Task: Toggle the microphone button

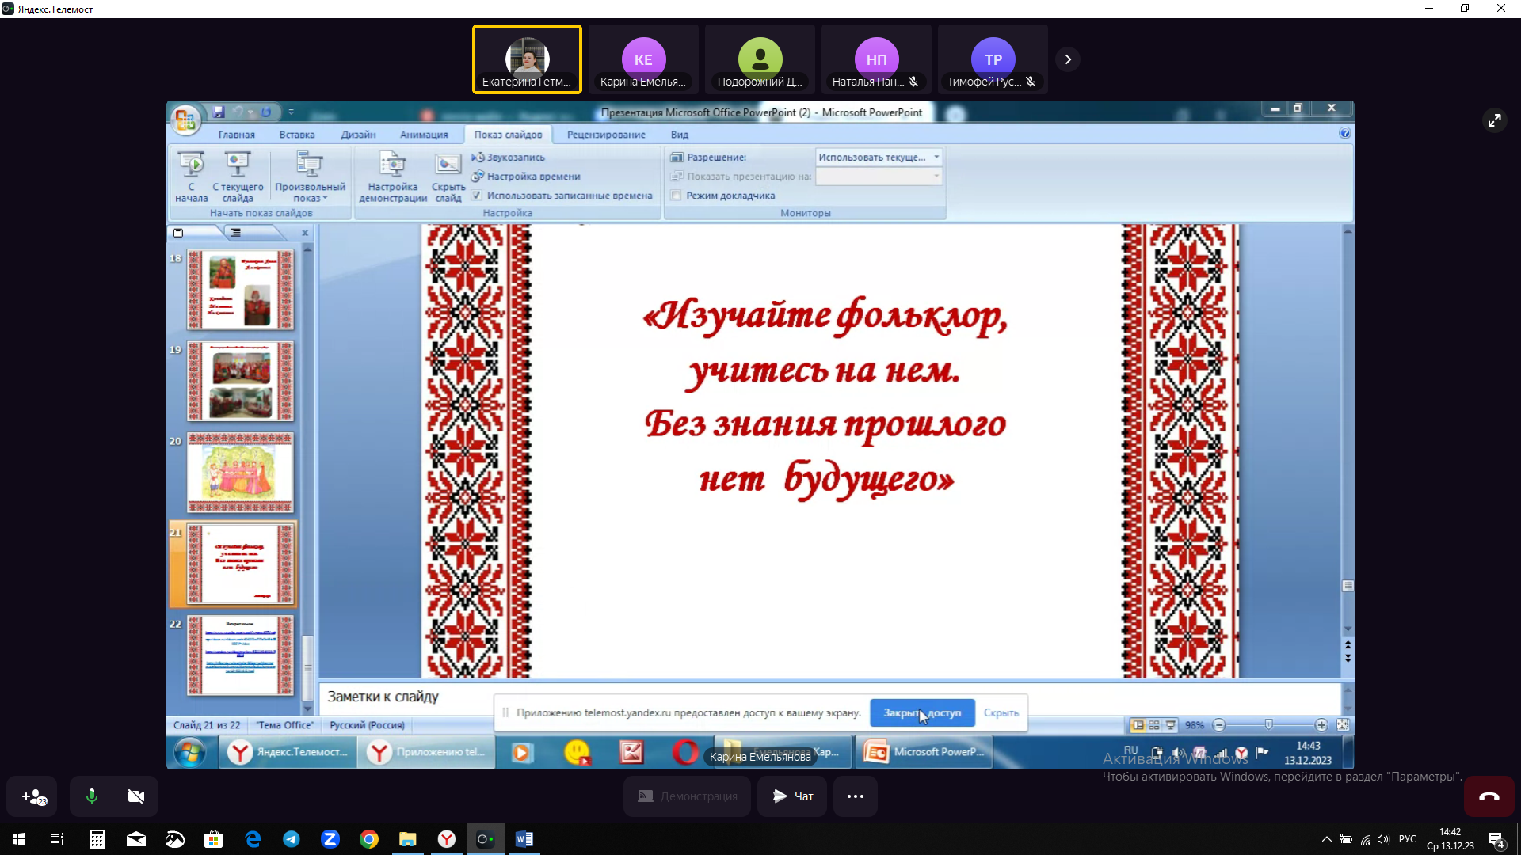Action: [x=92, y=796]
